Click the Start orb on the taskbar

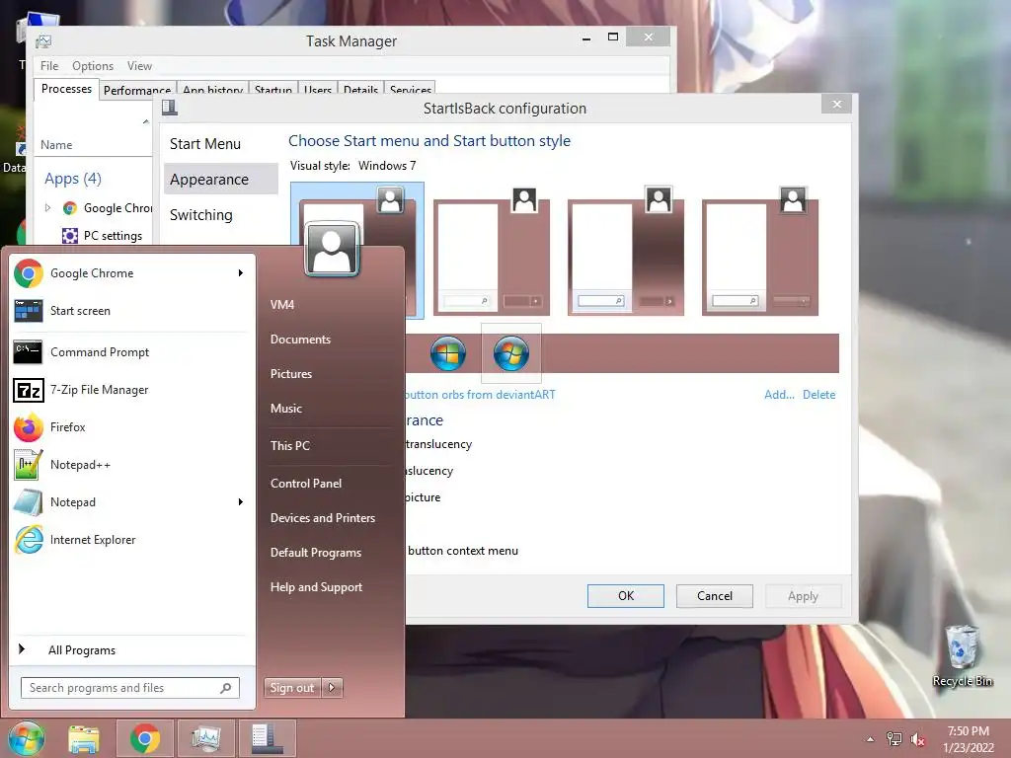[27, 738]
